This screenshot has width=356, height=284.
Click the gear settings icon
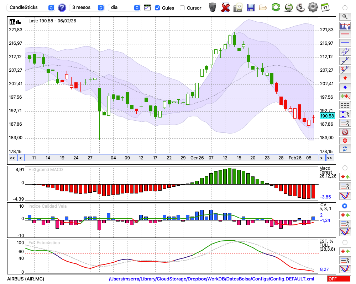tap(312, 7)
